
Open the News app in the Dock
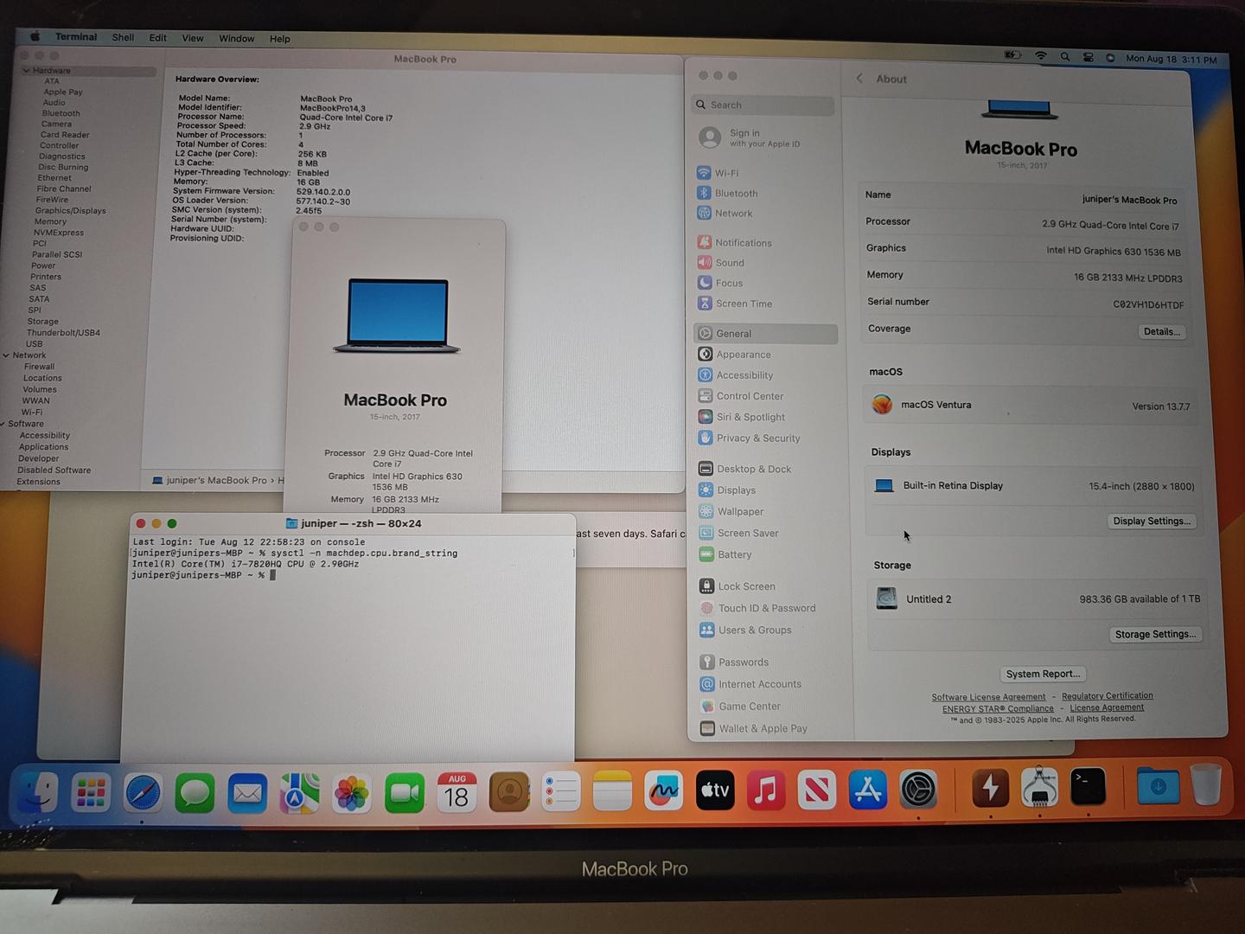(817, 790)
